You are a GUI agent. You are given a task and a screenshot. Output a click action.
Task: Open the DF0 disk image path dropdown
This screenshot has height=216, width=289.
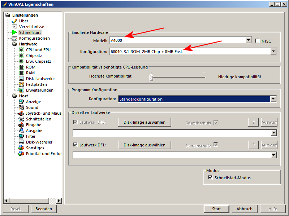(x=273, y=133)
